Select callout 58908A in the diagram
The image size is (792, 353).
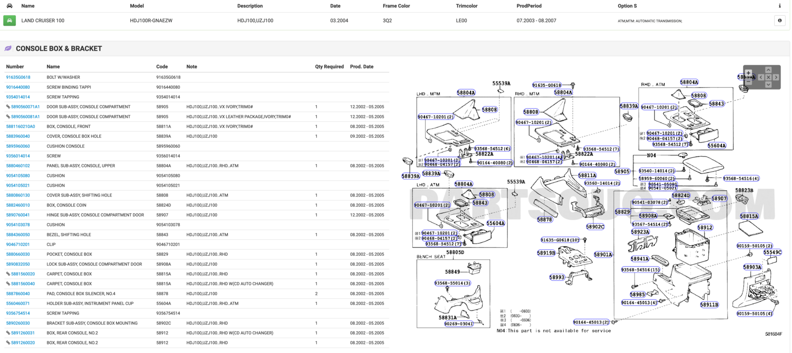[x=647, y=216]
